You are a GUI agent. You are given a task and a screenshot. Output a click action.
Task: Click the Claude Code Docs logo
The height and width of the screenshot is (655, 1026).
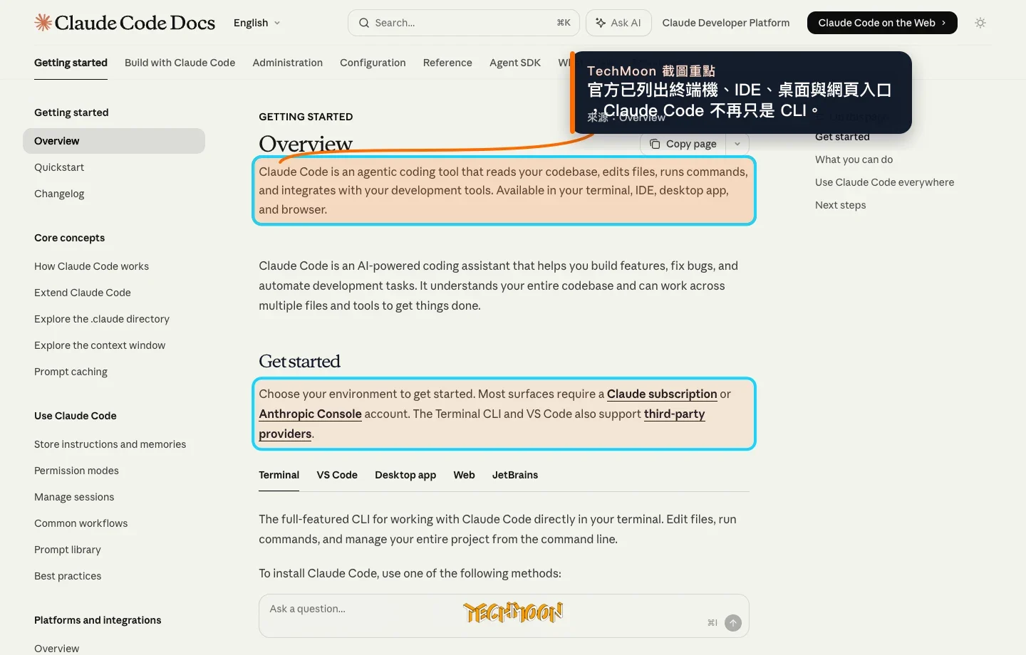click(125, 23)
